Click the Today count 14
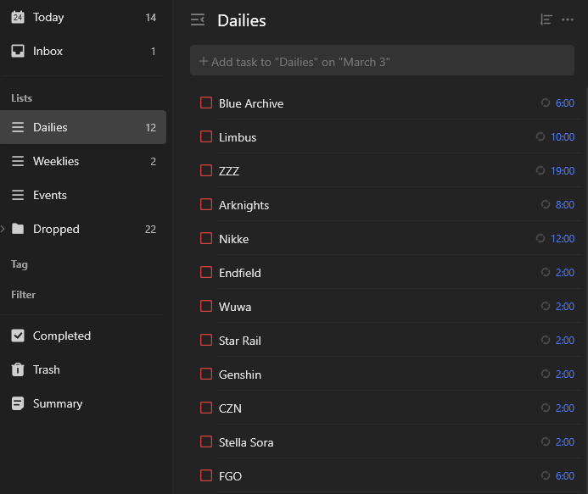This screenshot has height=494, width=588. point(151,18)
